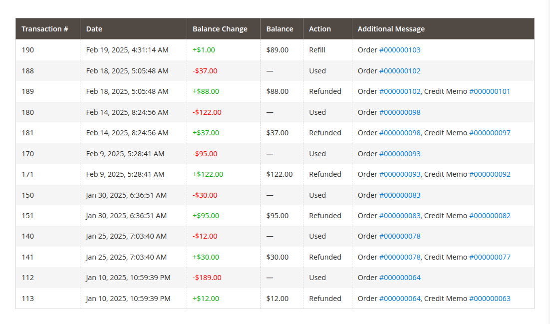This screenshot has height=324, width=550.
Task: Open Credit Memo #000000101 link
Action: pos(491,91)
